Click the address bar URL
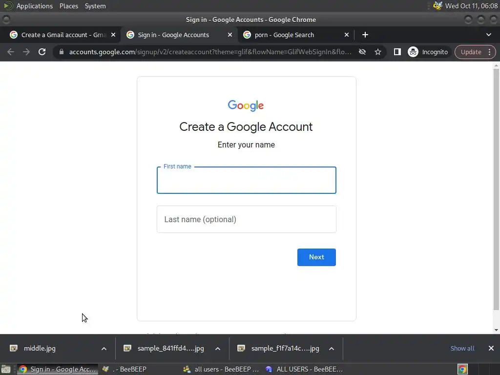This screenshot has width=500, height=375. click(210, 52)
